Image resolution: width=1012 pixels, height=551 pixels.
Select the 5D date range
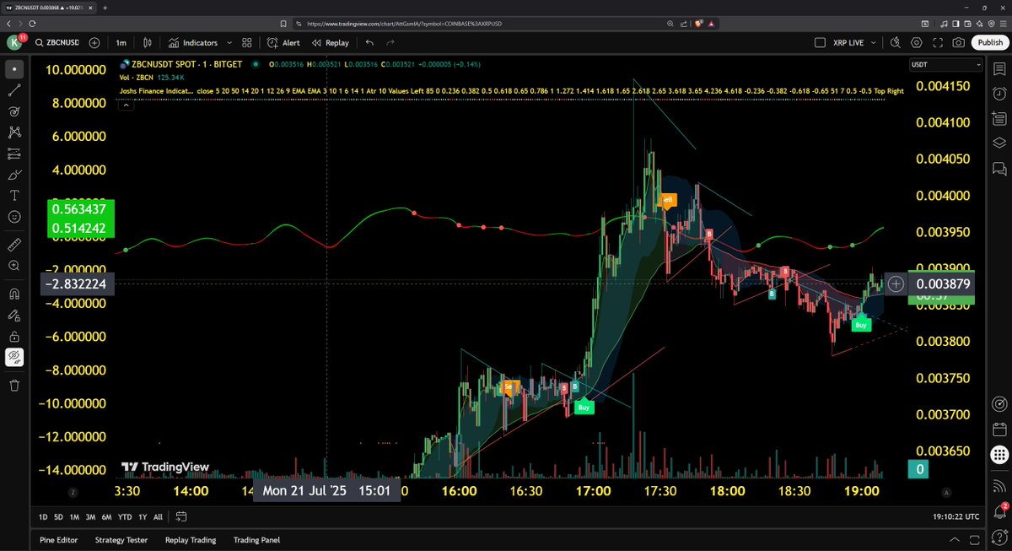[x=58, y=516]
